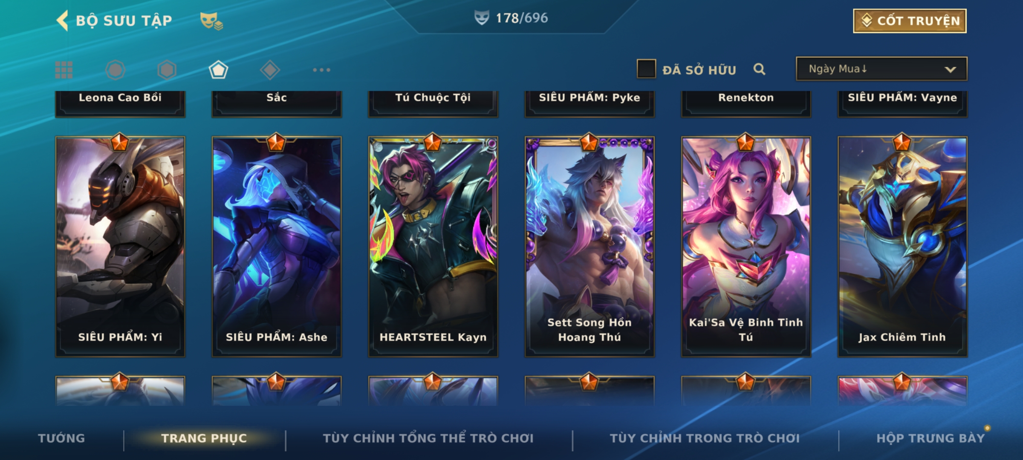Screen dimensions: 1023x460
Task: Select the Jax Chiêm Tinh skin card
Action: click(x=902, y=246)
